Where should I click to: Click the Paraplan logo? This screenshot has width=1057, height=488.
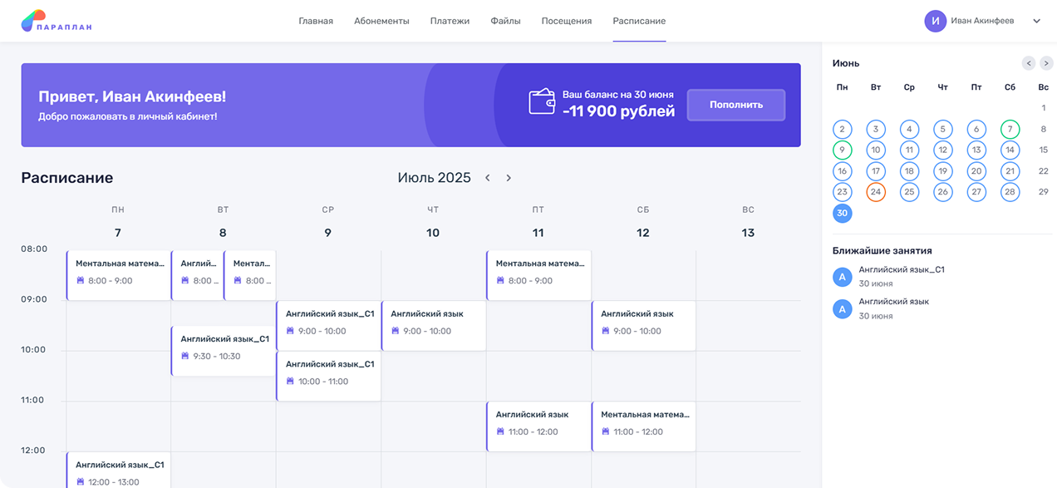tap(57, 22)
